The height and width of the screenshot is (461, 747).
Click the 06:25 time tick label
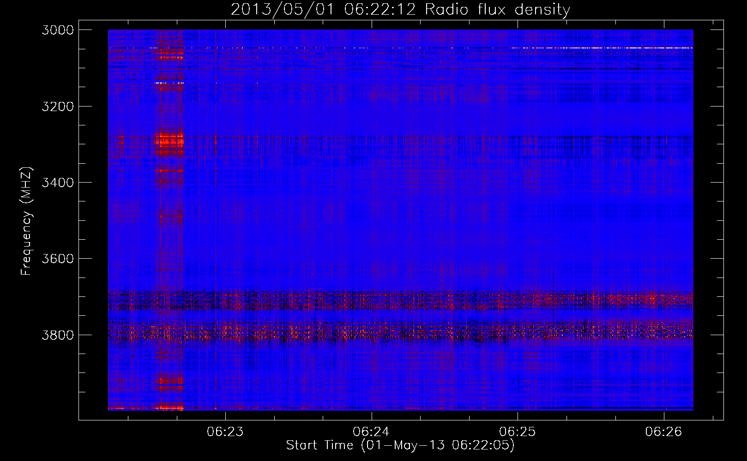[518, 432]
